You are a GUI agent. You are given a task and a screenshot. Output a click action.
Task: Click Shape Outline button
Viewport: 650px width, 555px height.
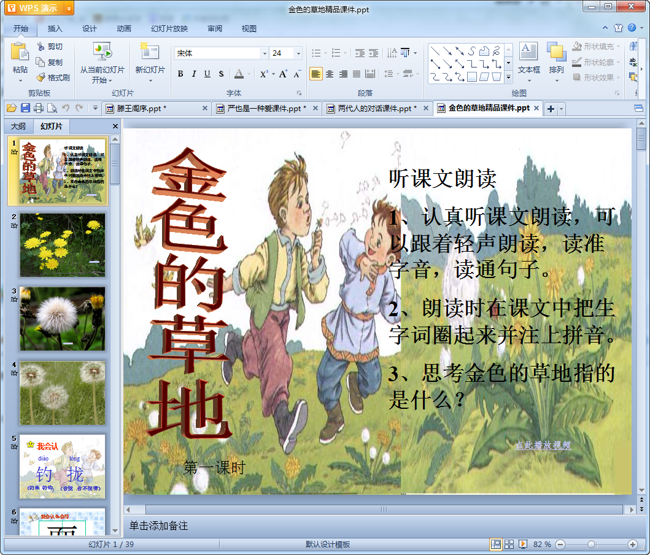pyautogui.click(x=595, y=62)
